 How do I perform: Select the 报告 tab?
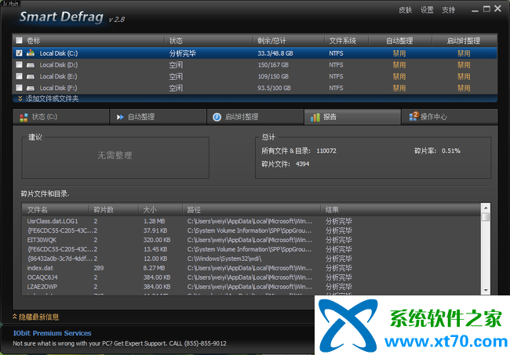(352, 117)
